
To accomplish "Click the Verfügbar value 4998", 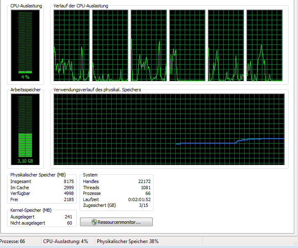I will point(69,193).
